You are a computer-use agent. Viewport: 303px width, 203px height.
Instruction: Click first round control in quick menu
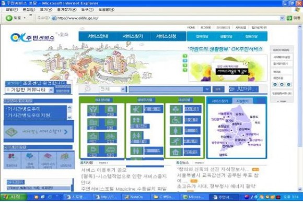[x=275, y=84]
